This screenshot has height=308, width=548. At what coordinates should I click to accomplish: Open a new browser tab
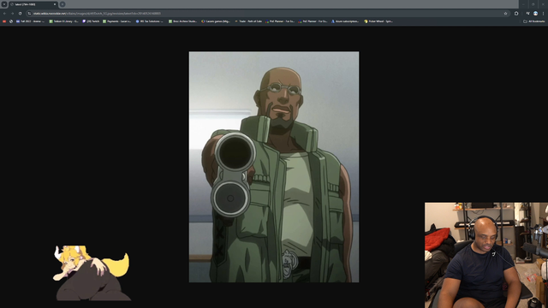click(x=63, y=4)
